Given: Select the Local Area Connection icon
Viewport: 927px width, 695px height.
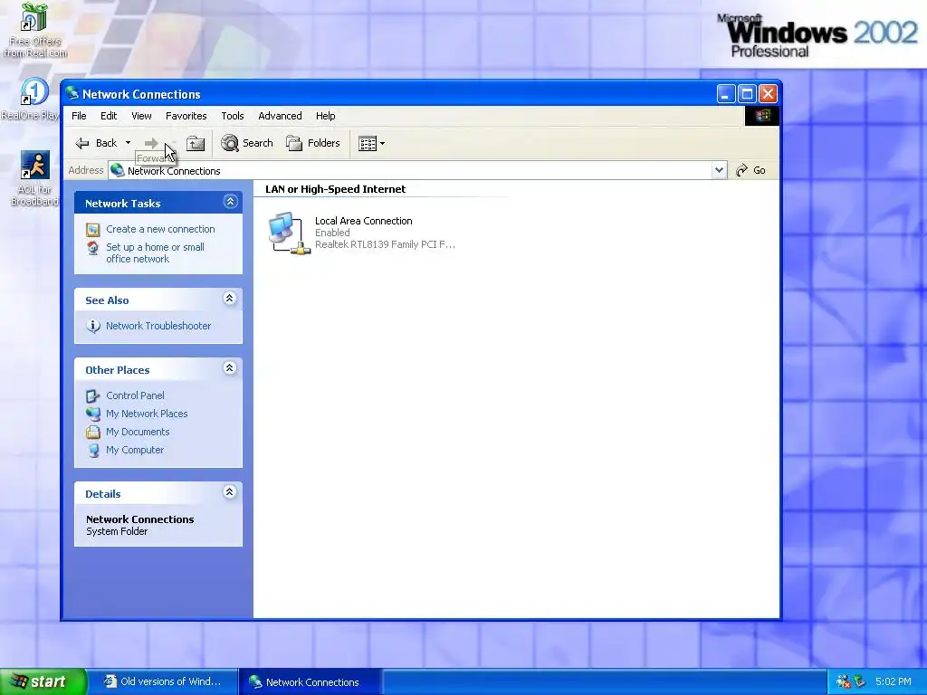Looking at the screenshot, I should click(x=289, y=233).
